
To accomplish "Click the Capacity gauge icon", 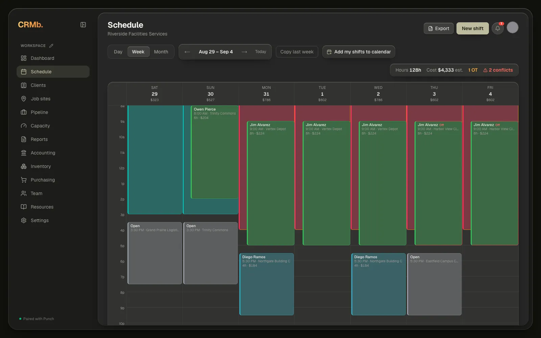I will (24, 126).
